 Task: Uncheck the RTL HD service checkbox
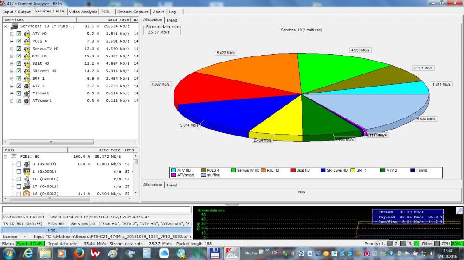click(19, 56)
